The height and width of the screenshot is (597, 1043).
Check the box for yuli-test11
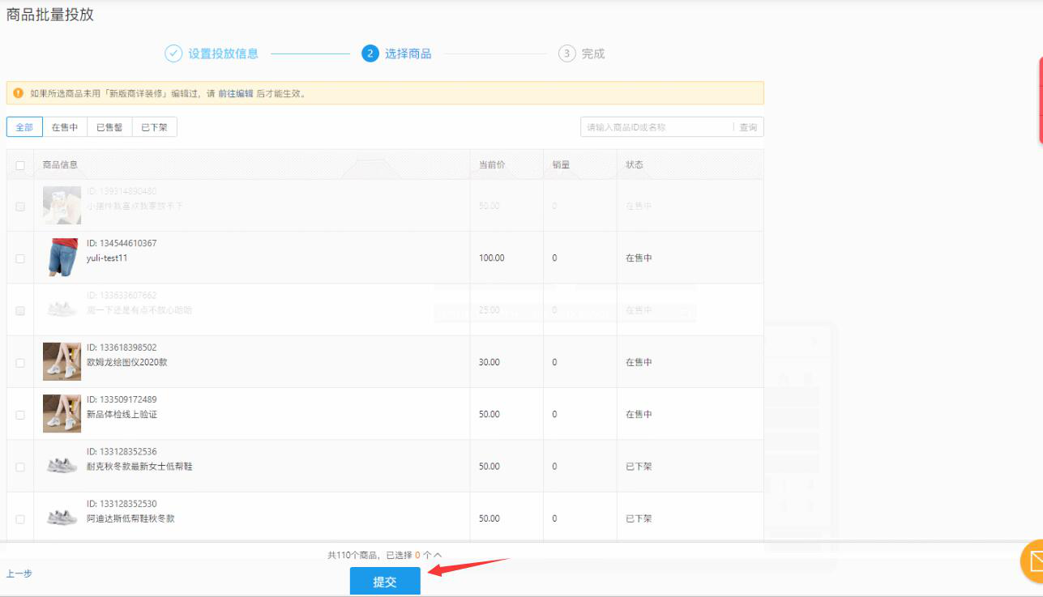(20, 258)
